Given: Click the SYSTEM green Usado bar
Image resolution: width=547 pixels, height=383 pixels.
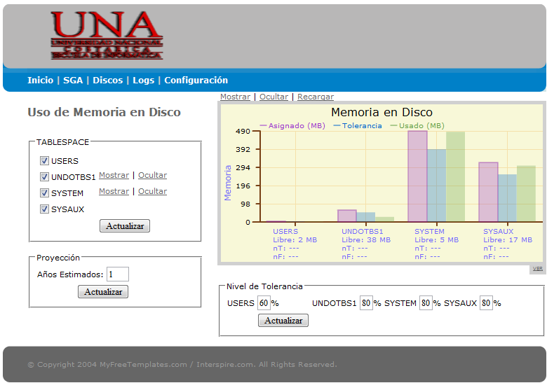Looking at the screenshot, I should pos(455,176).
